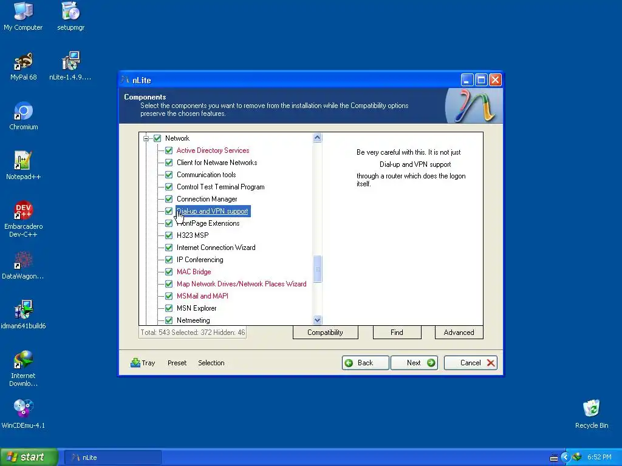Toggle Map Network Drives checkbox
The height and width of the screenshot is (466, 622).
click(x=169, y=284)
